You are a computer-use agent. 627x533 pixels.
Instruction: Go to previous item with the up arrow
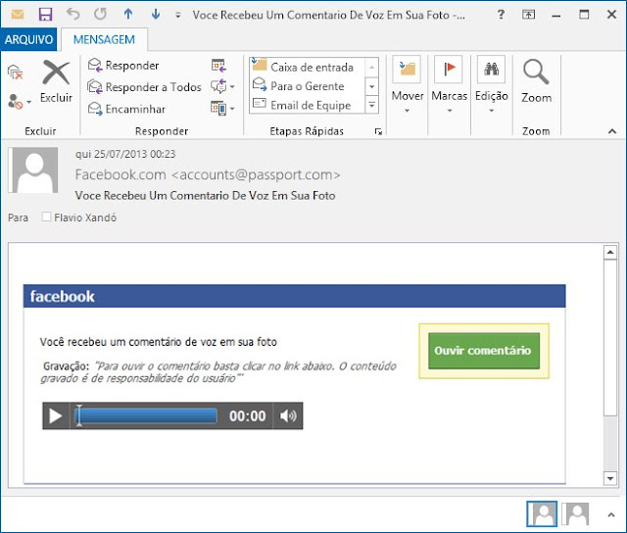(x=128, y=14)
